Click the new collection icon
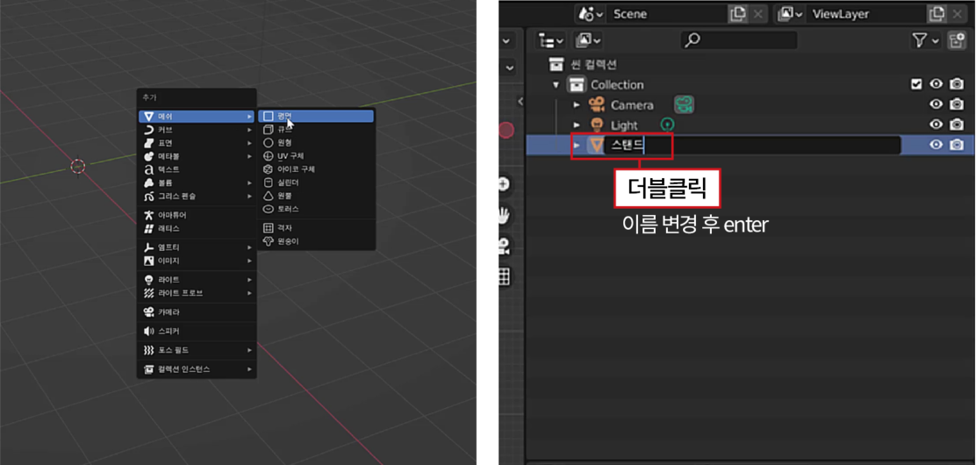This screenshot has width=976, height=465. (956, 41)
